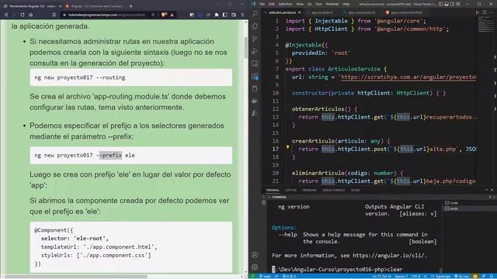Image resolution: width=497 pixels, height=279 pixels.
Task: Click the VS Code editor minimap
Action: click(x=485, y=25)
